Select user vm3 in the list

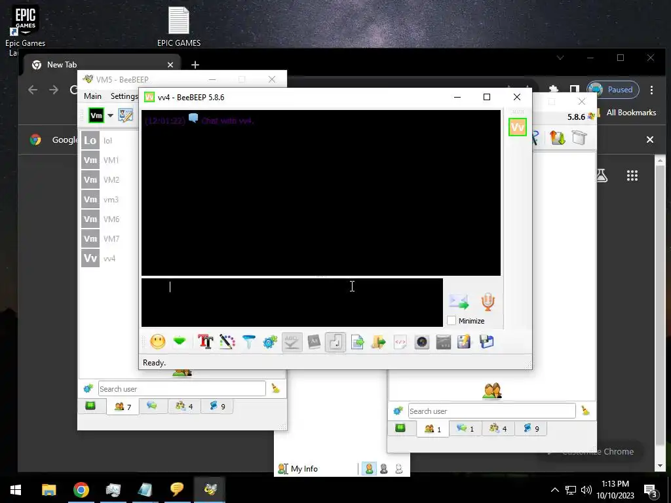tap(108, 199)
